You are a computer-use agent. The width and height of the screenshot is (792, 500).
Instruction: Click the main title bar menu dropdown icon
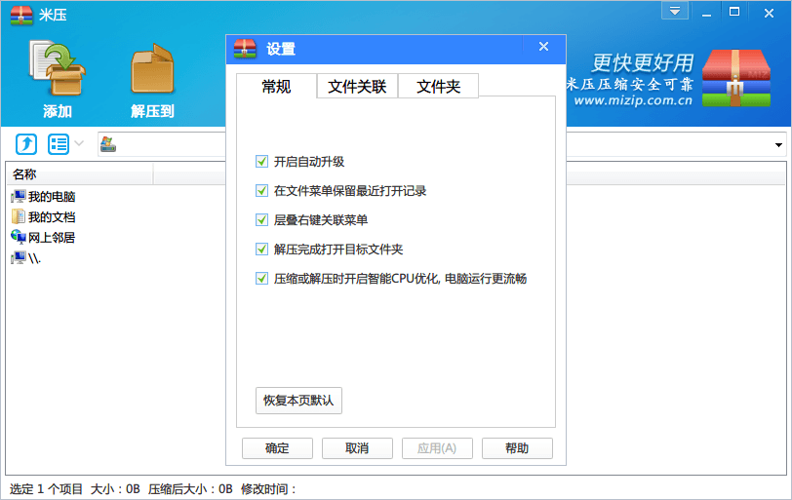pos(674,11)
